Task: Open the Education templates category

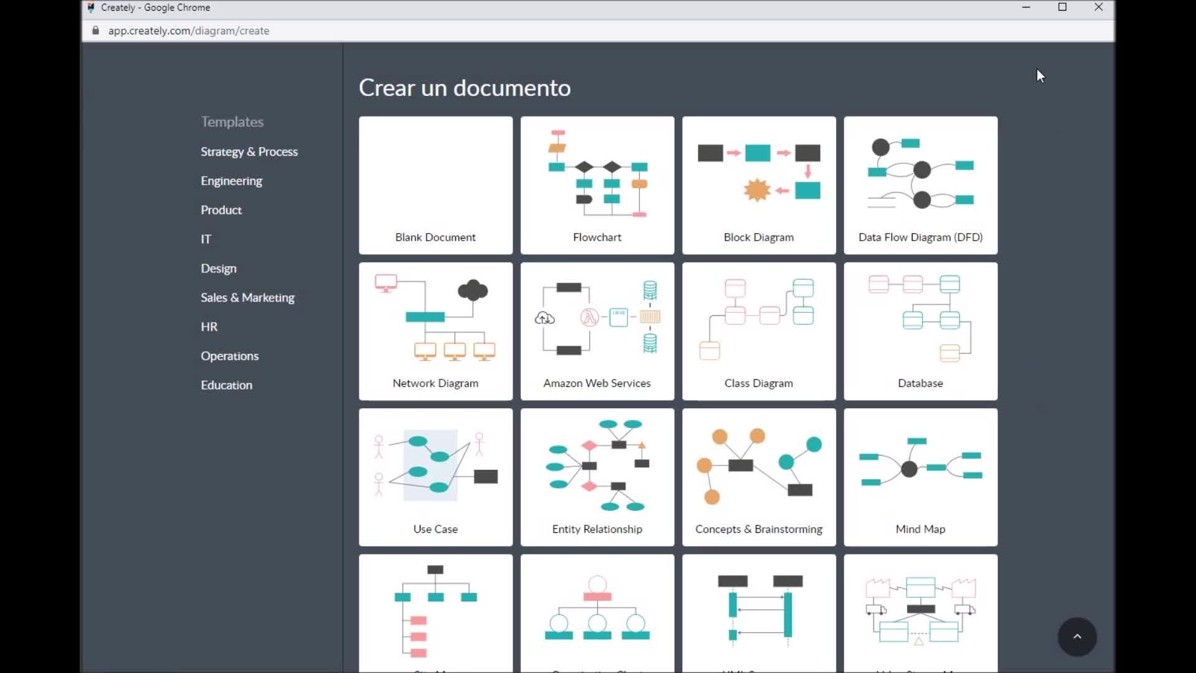Action: 226,385
